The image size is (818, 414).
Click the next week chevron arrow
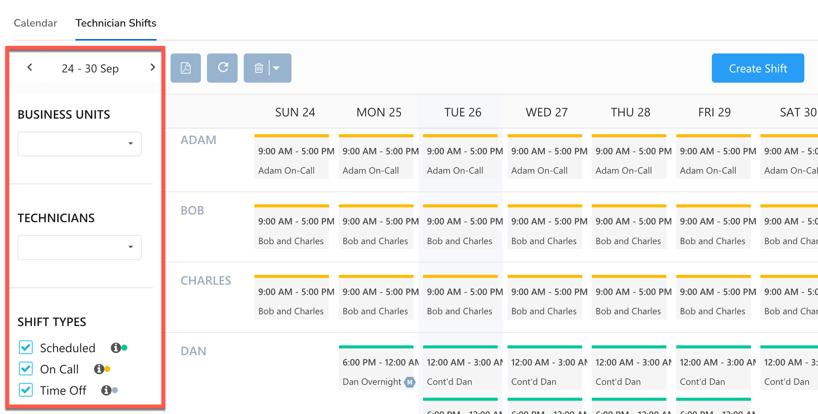153,67
